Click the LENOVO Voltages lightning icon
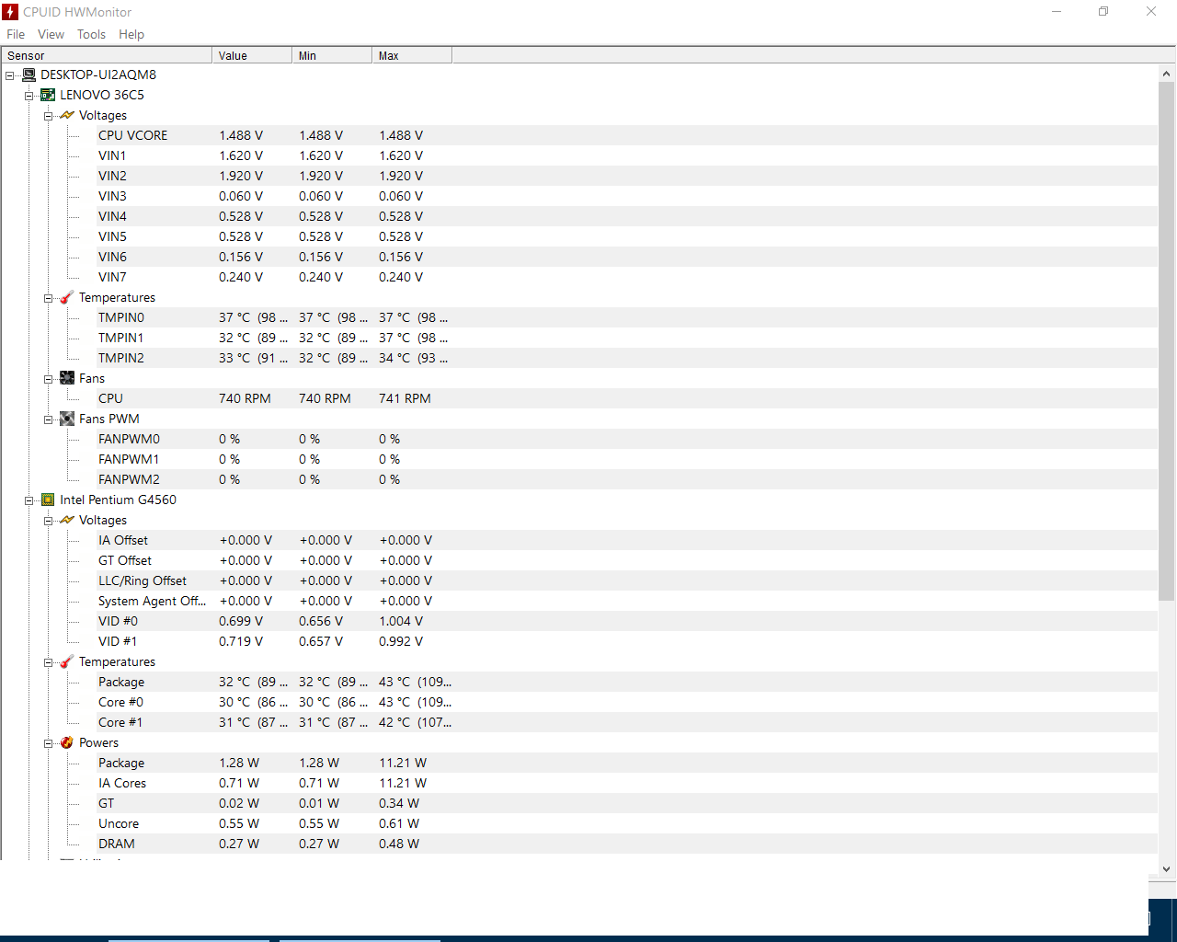Image resolution: width=1177 pixels, height=942 pixels. pyautogui.click(x=67, y=115)
